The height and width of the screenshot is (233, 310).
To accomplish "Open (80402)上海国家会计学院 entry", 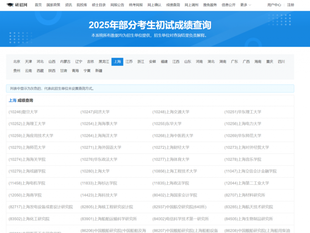I will (175, 195).
